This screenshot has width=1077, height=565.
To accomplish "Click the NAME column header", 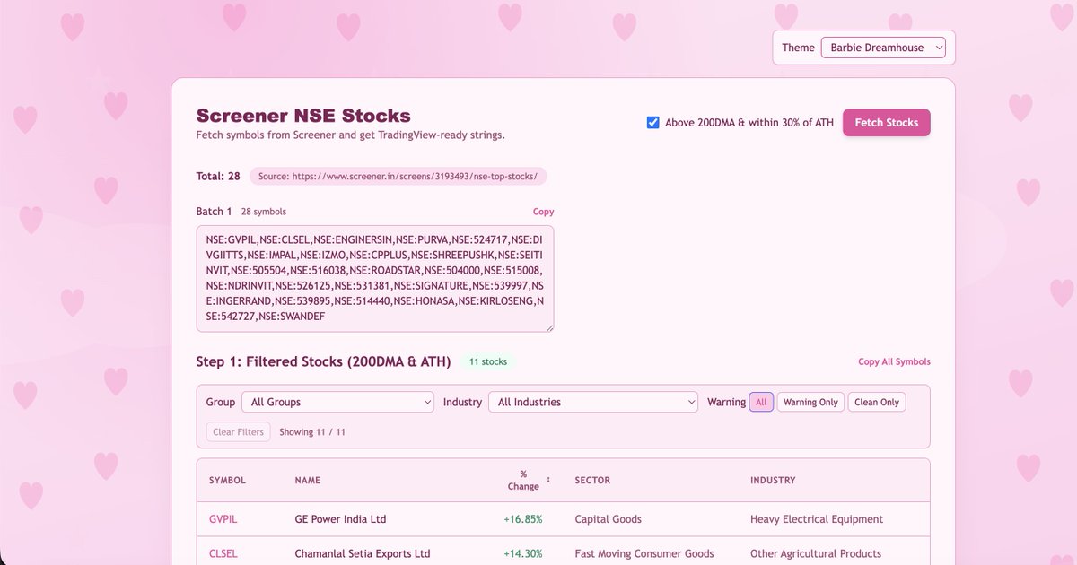I will click(x=308, y=481).
